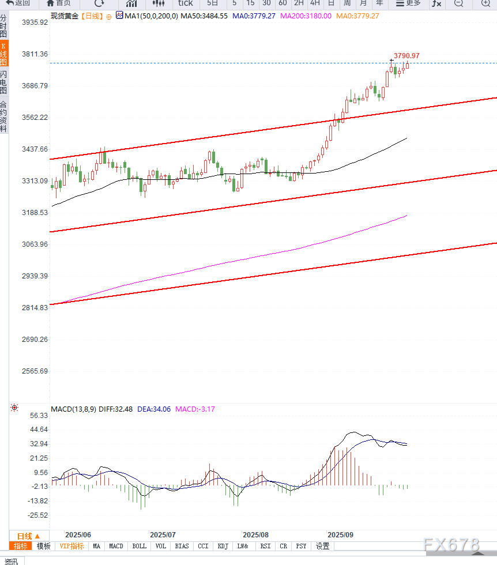Zoom in the chart with plus magnifier
The image size is (497, 565).
485,3
